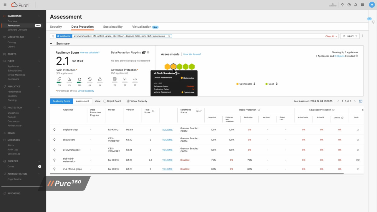
Task: Click the lightbulb icon for dogfood-tritip row
Action: (54, 130)
